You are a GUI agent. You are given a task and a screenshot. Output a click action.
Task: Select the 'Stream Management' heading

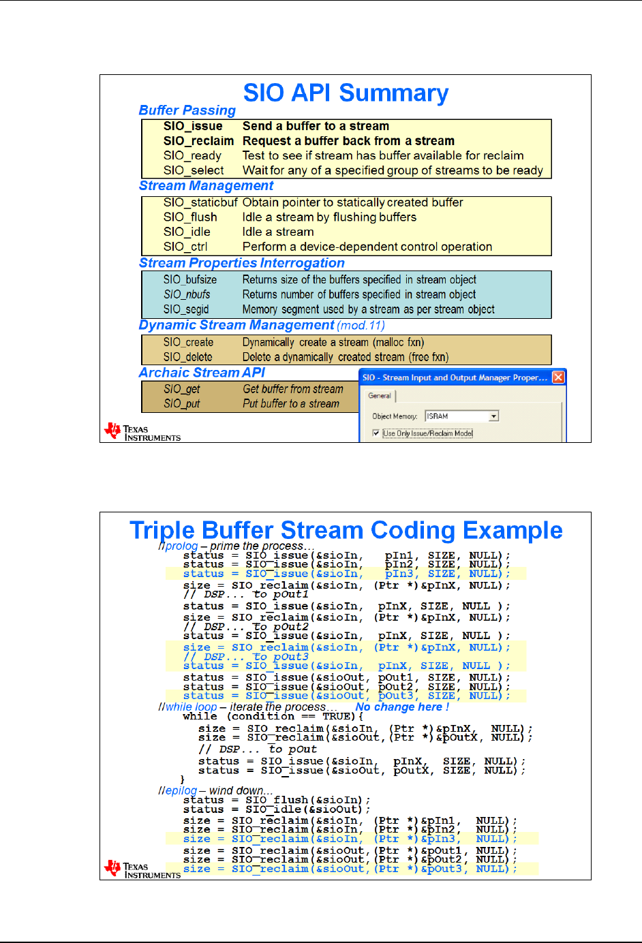(207, 186)
